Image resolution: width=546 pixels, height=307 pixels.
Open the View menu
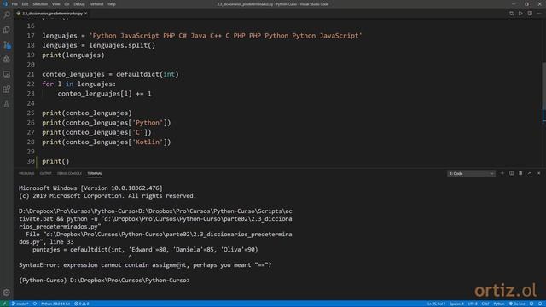click(55, 4)
